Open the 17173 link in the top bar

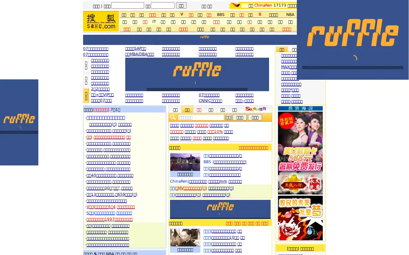click(x=280, y=5)
